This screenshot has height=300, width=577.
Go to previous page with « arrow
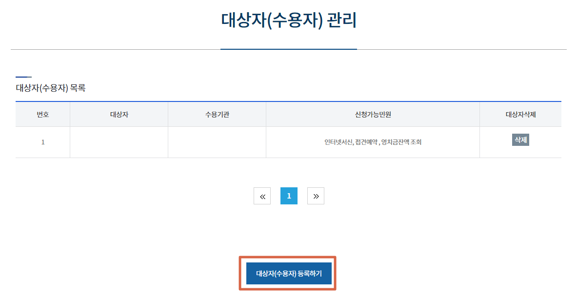pyautogui.click(x=262, y=196)
